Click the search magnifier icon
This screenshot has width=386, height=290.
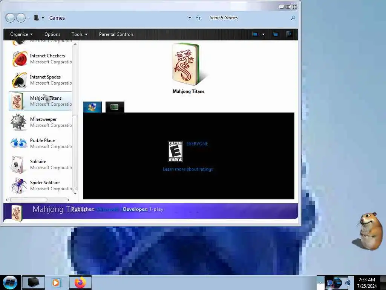point(293,18)
